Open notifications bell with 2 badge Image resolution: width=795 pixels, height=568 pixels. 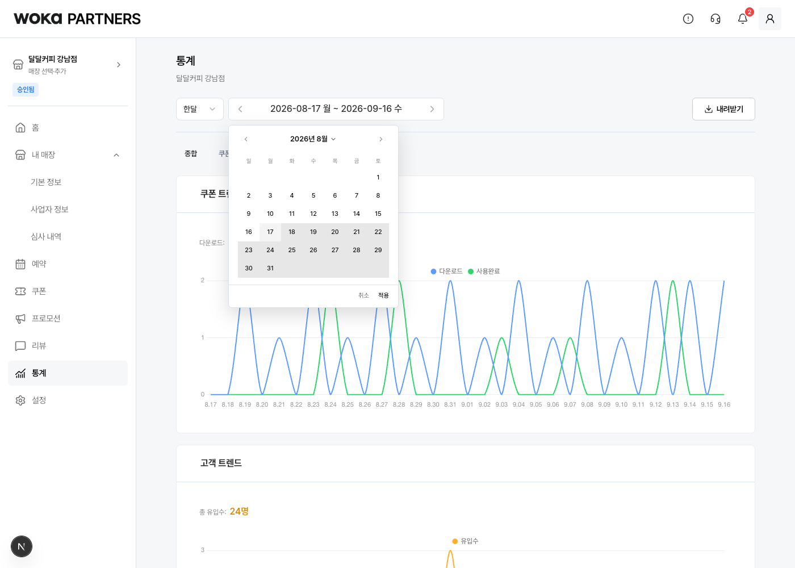pyautogui.click(x=743, y=19)
